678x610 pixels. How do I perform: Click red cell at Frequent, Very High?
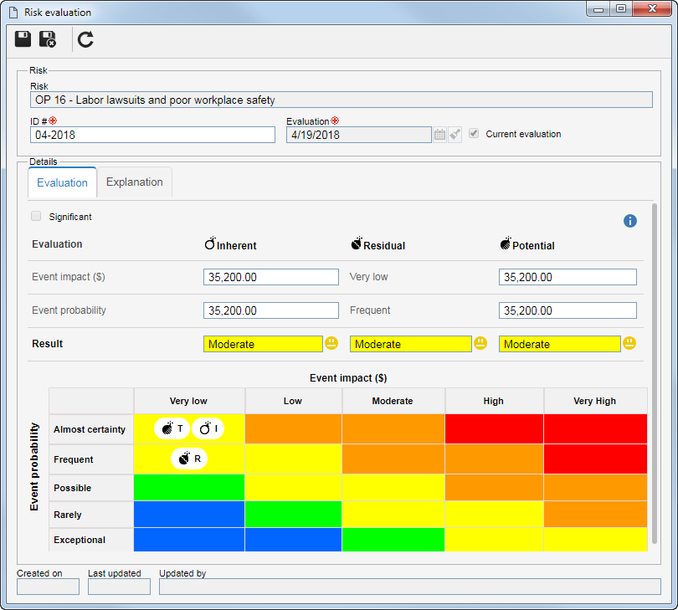(595, 459)
